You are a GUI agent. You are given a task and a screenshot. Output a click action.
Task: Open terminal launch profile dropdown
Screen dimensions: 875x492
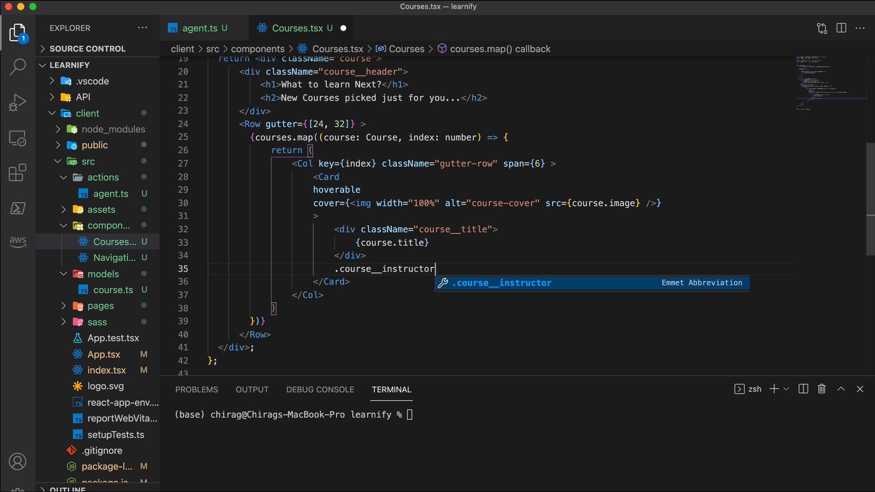click(787, 389)
